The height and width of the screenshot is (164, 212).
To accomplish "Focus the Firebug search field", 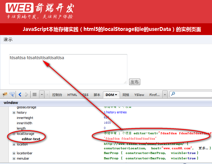I will pos(191,94).
